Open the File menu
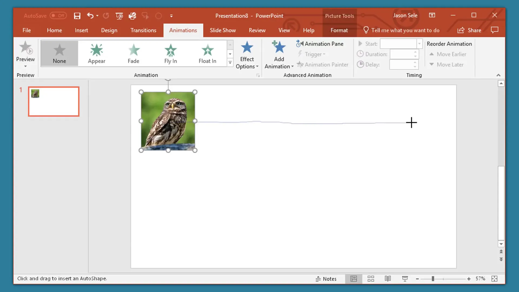The width and height of the screenshot is (519, 292). point(26,30)
